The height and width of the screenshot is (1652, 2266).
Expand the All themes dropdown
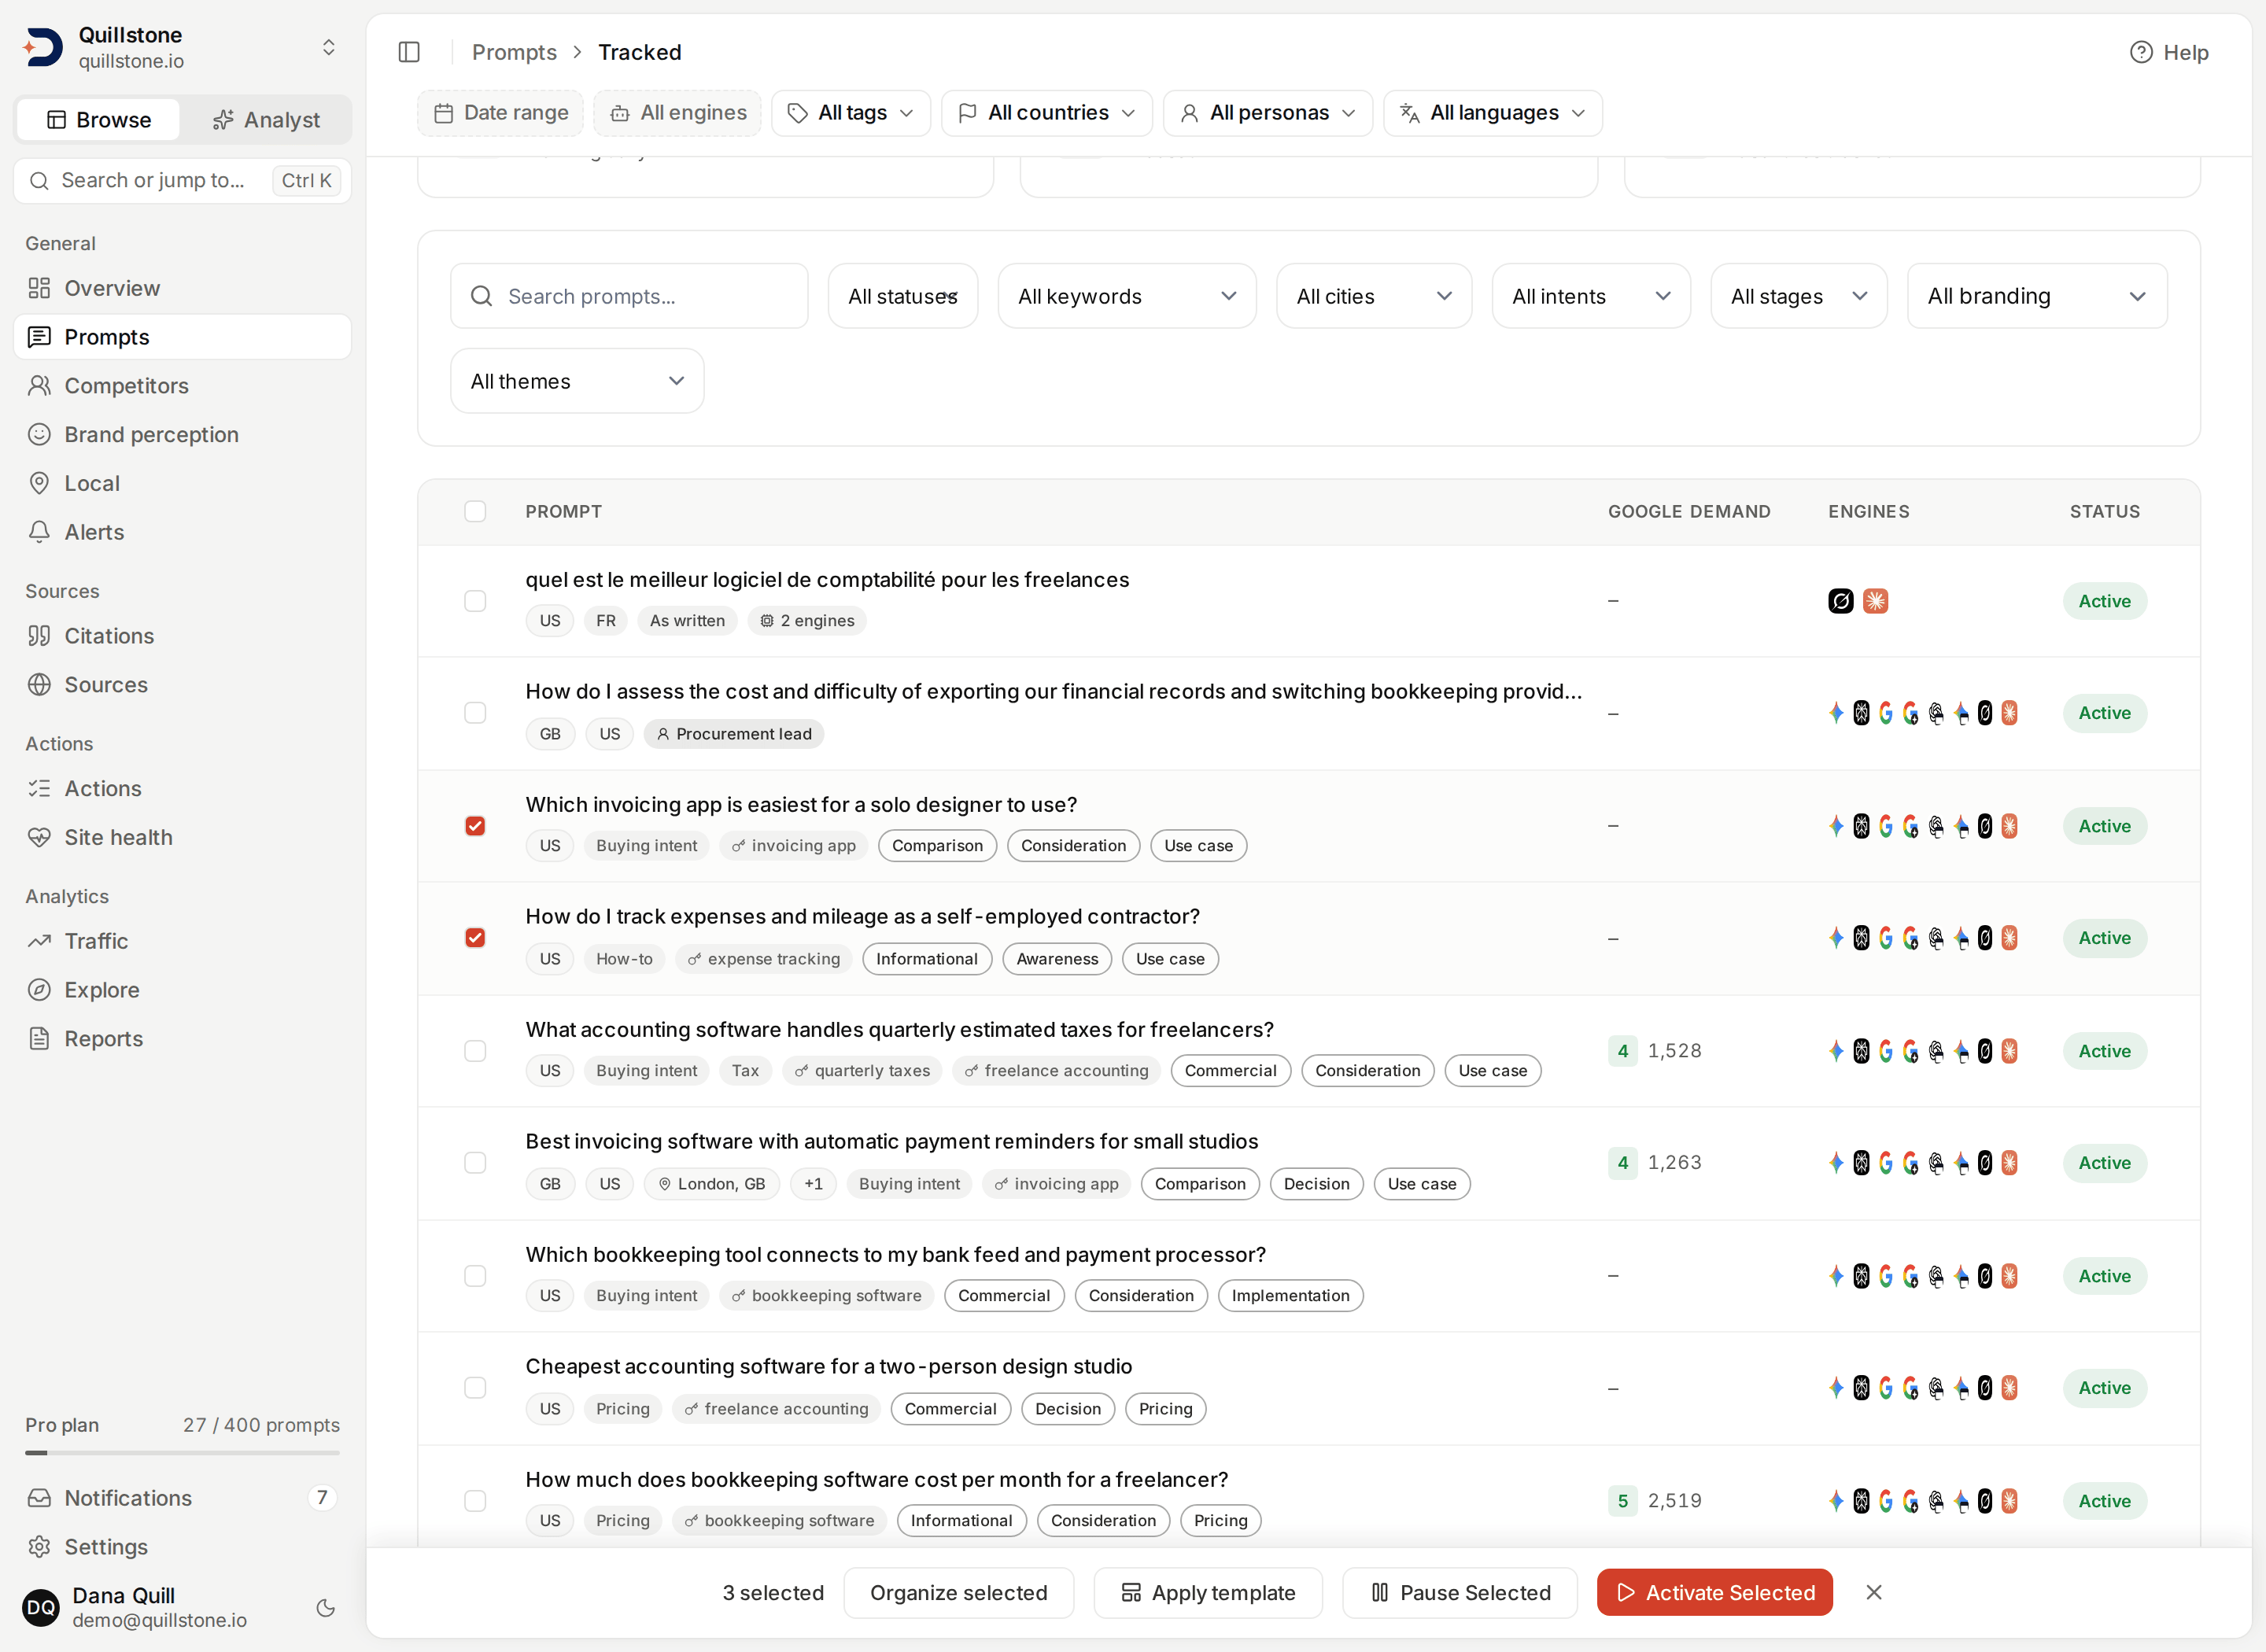pyautogui.click(x=577, y=381)
